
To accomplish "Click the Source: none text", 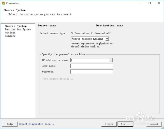I will click(x=47, y=26).
